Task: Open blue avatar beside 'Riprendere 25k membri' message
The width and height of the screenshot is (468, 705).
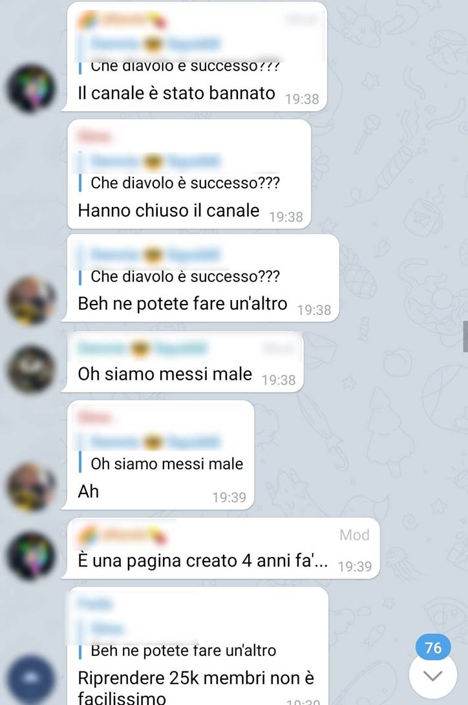Action: tap(30, 679)
